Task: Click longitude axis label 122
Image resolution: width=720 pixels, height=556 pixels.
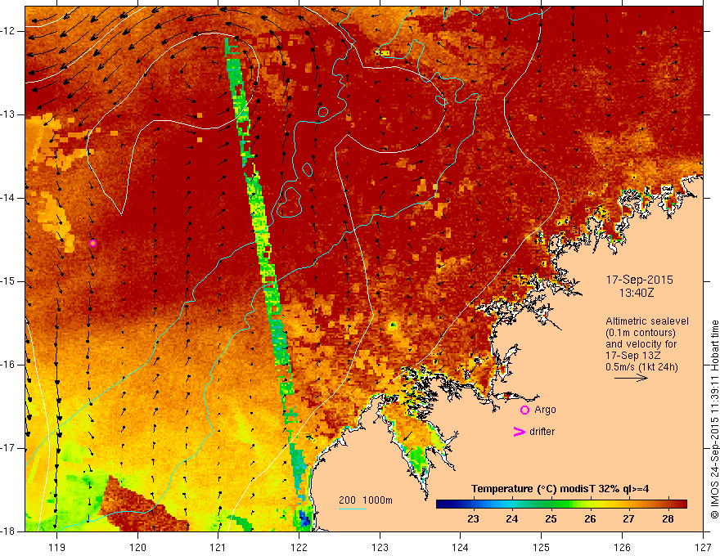Action: (299, 547)
